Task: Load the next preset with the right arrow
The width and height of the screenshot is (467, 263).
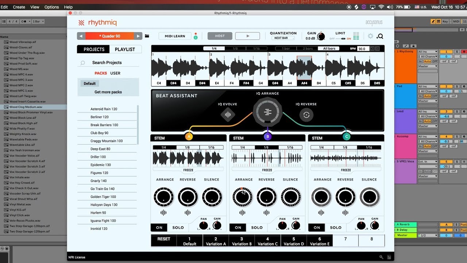Action: point(138,36)
